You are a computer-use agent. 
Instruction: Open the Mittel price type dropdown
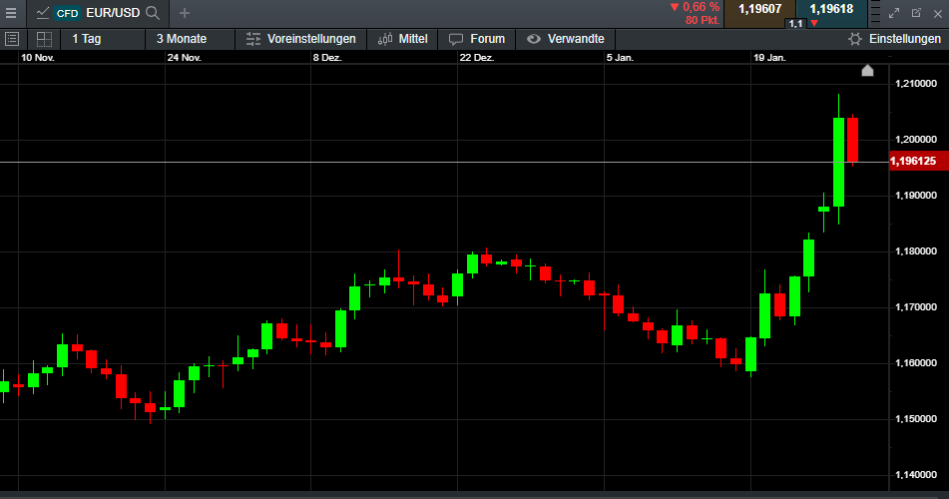click(x=403, y=39)
